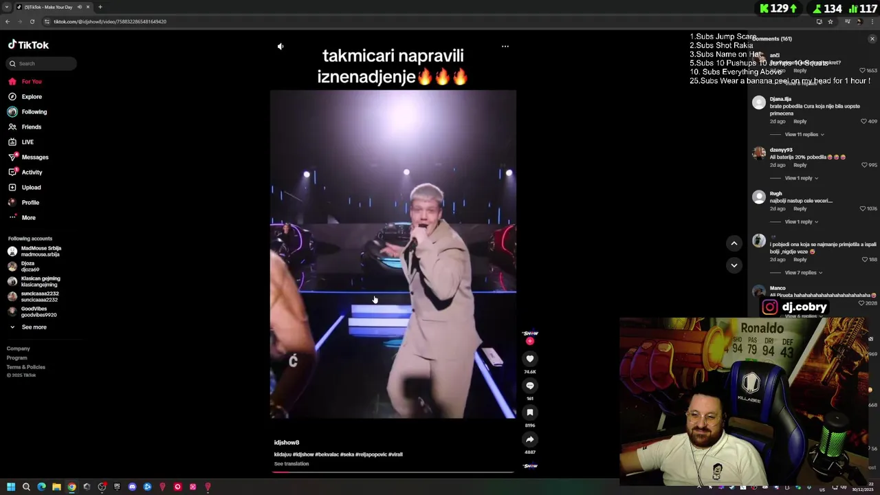Click the tiktok.com address bar URL
Image resolution: width=880 pixels, height=495 pixels.
click(110, 21)
